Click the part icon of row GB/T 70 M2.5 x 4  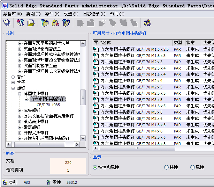click(96, 68)
